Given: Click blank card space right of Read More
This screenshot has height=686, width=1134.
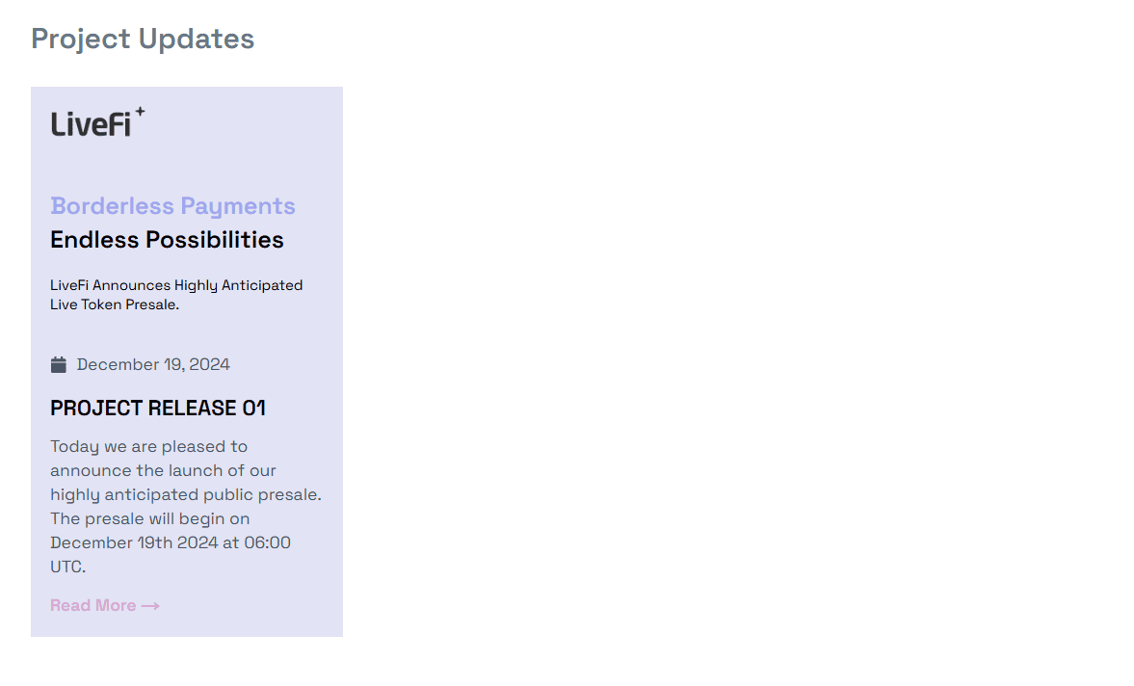Looking at the screenshot, I should [x=251, y=606].
